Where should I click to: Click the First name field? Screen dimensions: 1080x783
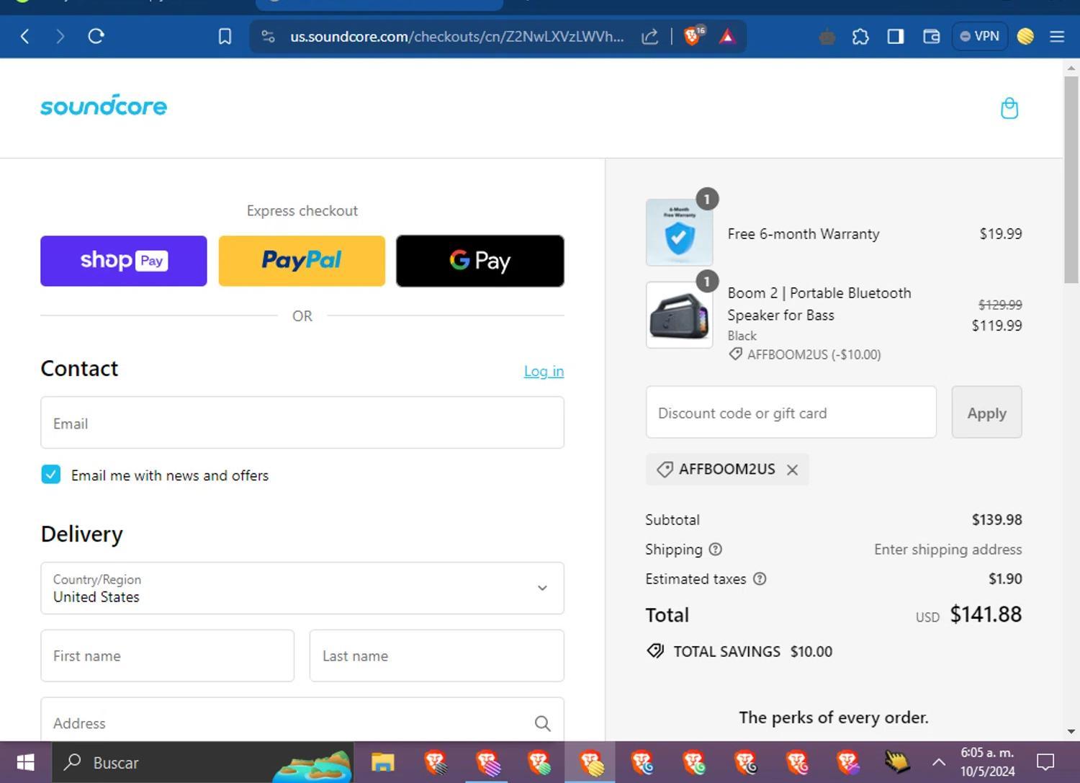[x=168, y=656]
